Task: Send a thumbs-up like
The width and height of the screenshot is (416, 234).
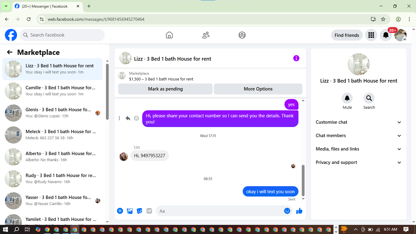Action: tap(299, 211)
